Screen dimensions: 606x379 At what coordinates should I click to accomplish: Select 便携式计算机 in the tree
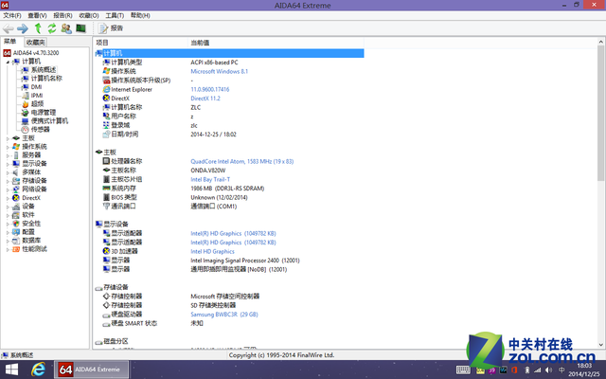49,121
